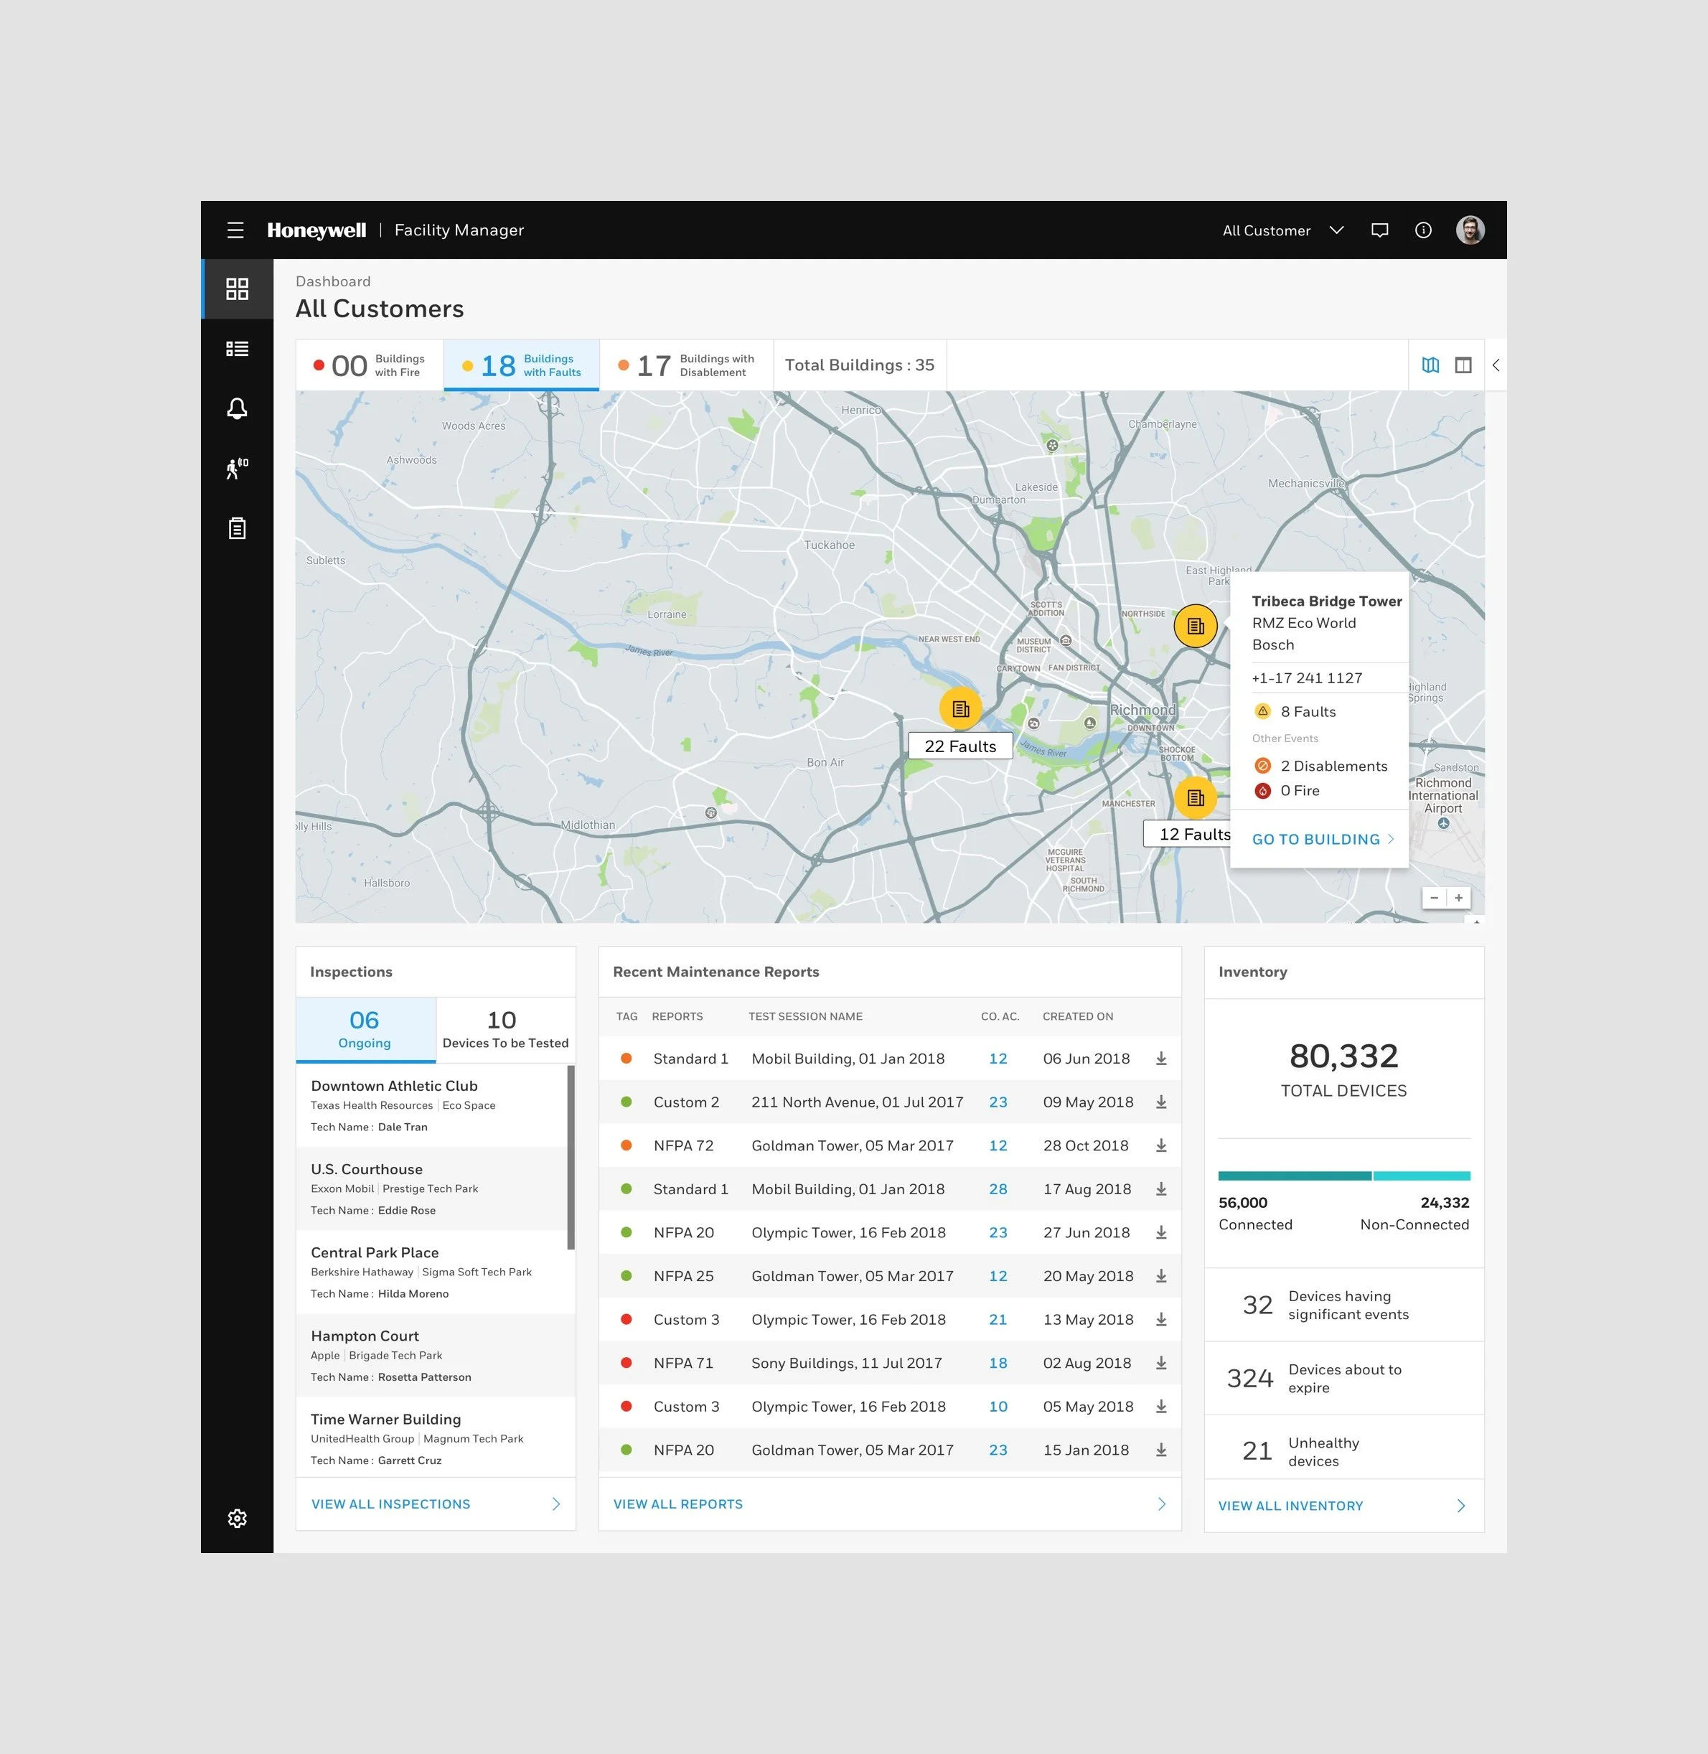Open the list view sidebar icon
1708x1754 pixels.
237,349
